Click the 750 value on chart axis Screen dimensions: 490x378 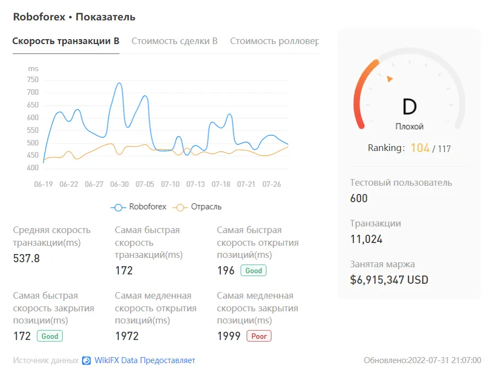coord(33,80)
